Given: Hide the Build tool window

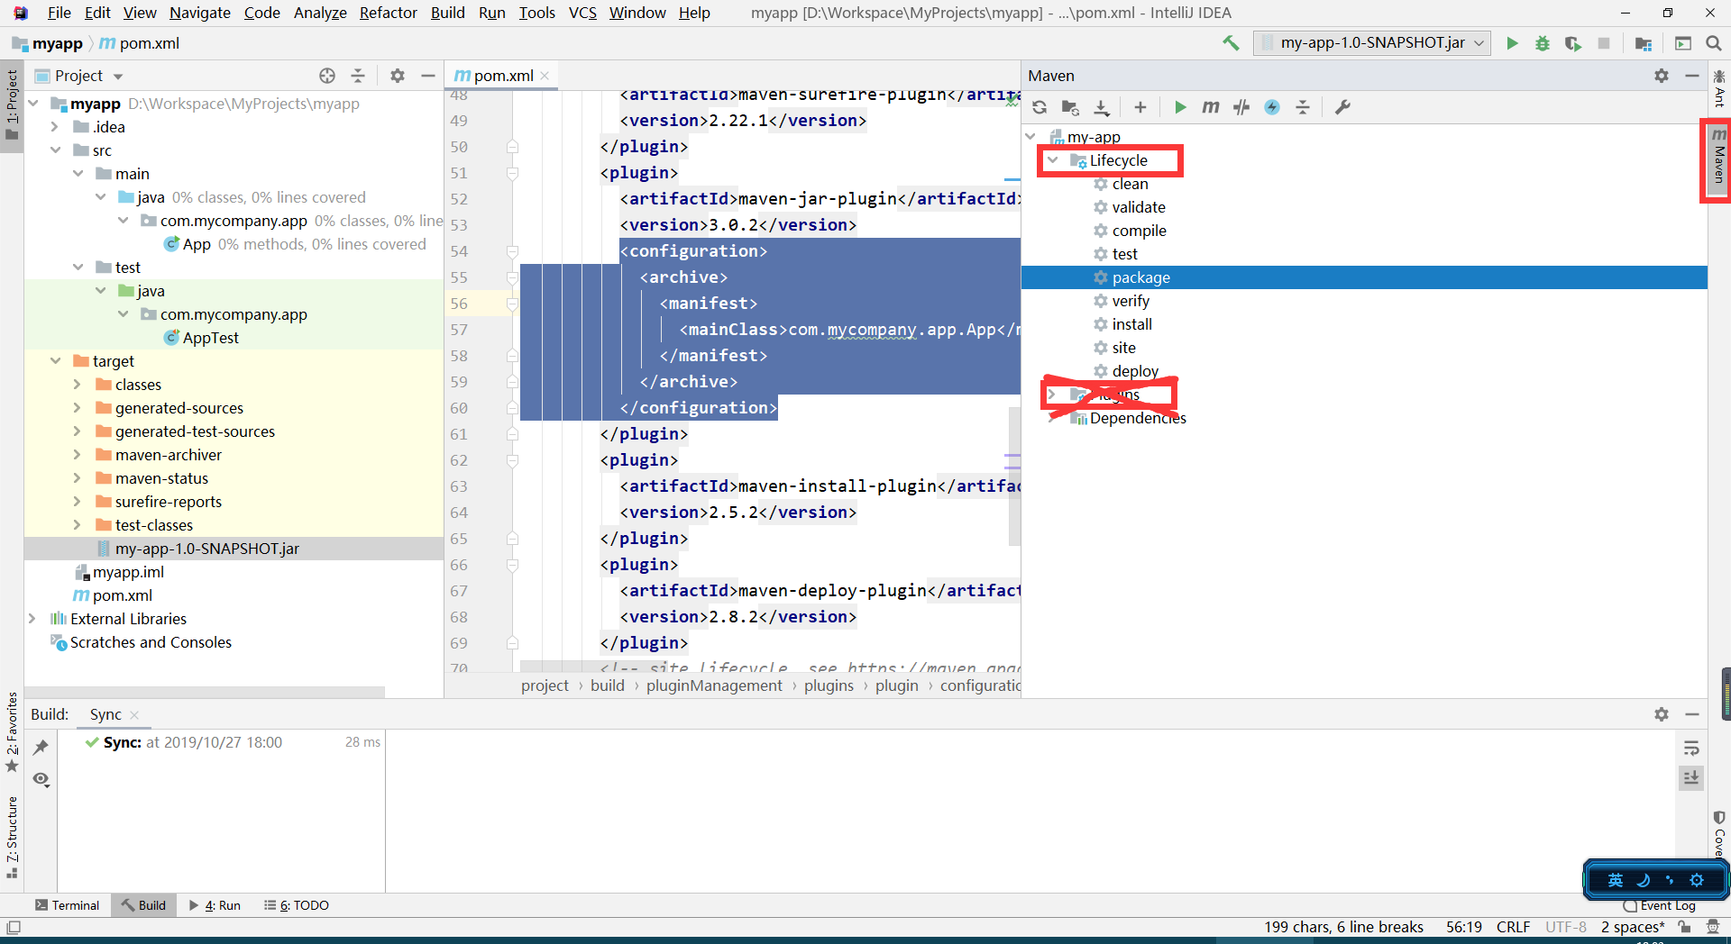Looking at the screenshot, I should [1692, 714].
